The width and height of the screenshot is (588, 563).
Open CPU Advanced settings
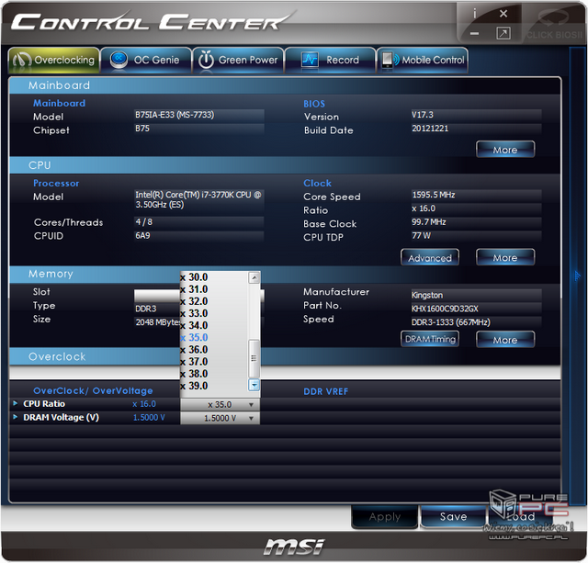tap(430, 257)
